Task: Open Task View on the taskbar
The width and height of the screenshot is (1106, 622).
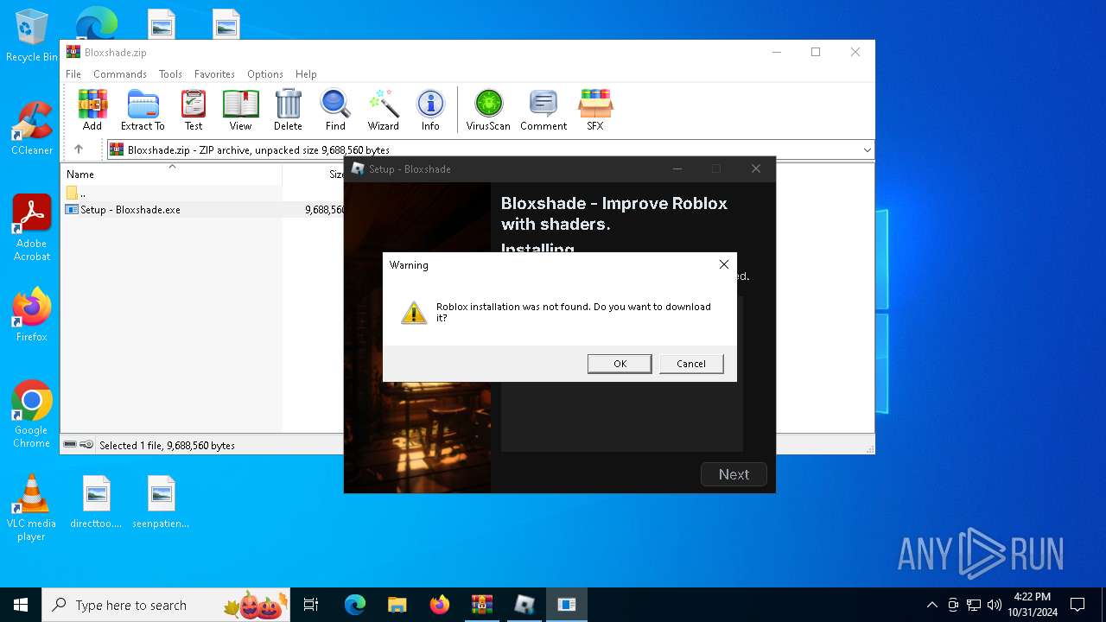Action: tap(311, 605)
